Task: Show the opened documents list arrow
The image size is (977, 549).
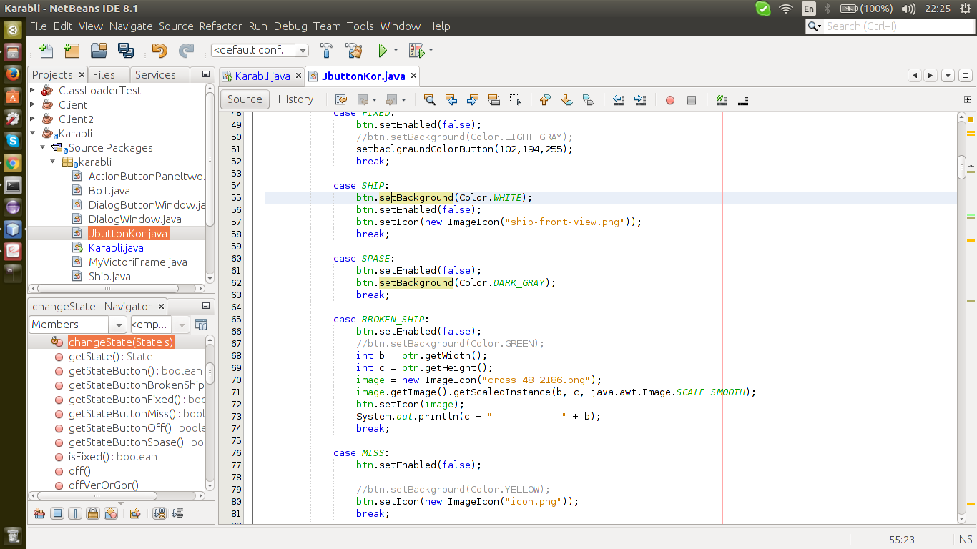Action: pos(948,75)
